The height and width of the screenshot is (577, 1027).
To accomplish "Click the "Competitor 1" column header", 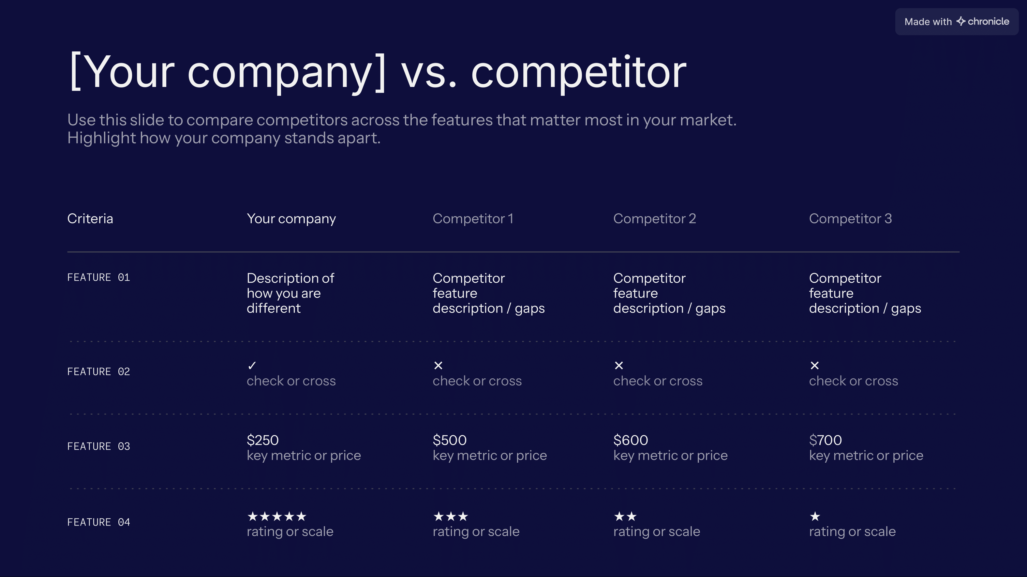I will pyautogui.click(x=473, y=218).
